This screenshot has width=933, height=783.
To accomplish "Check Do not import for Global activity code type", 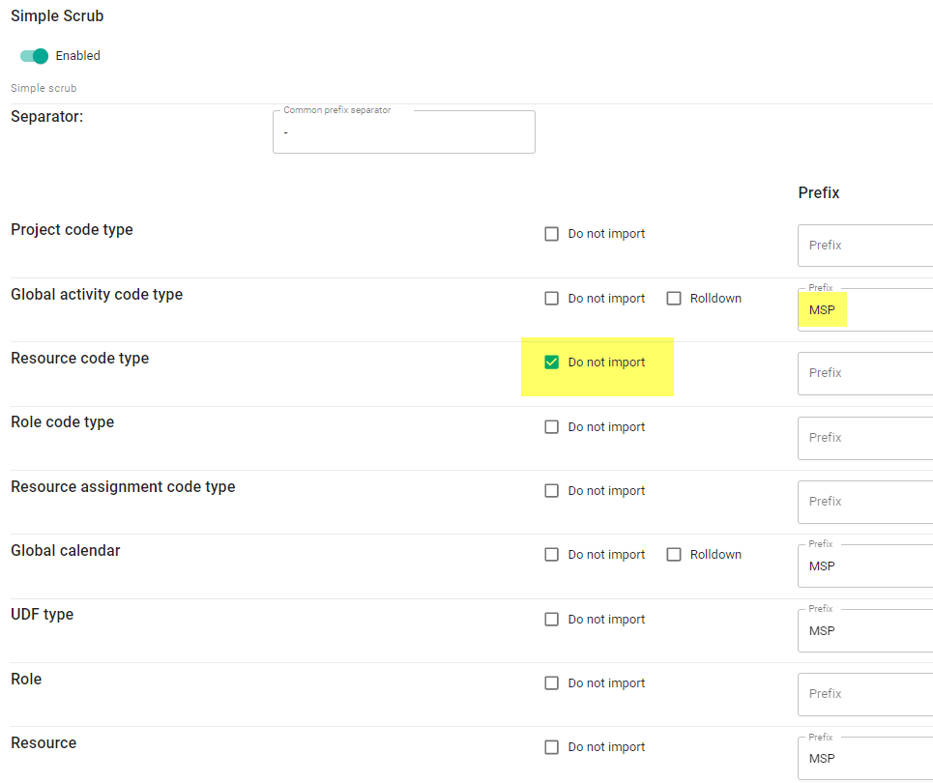I will 552,299.
